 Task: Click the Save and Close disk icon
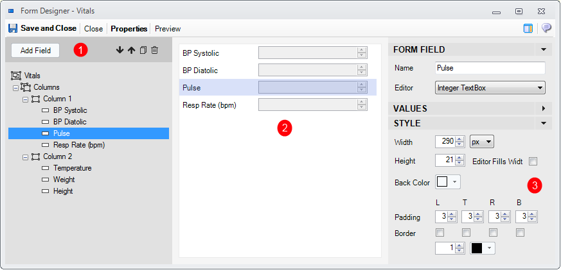pos(12,28)
